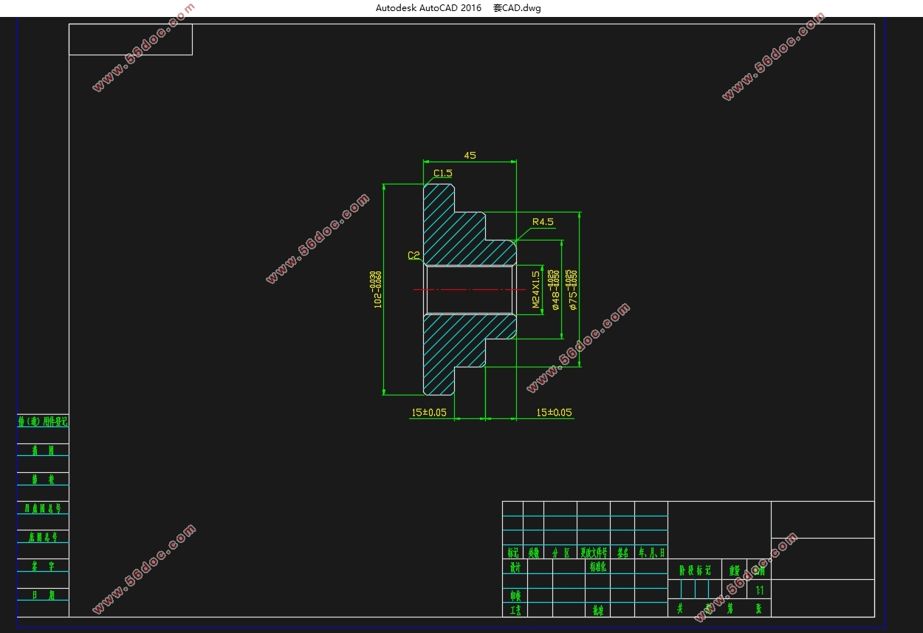Select the R4.5 radius label
Screen dimensions: 923x633
(542, 221)
